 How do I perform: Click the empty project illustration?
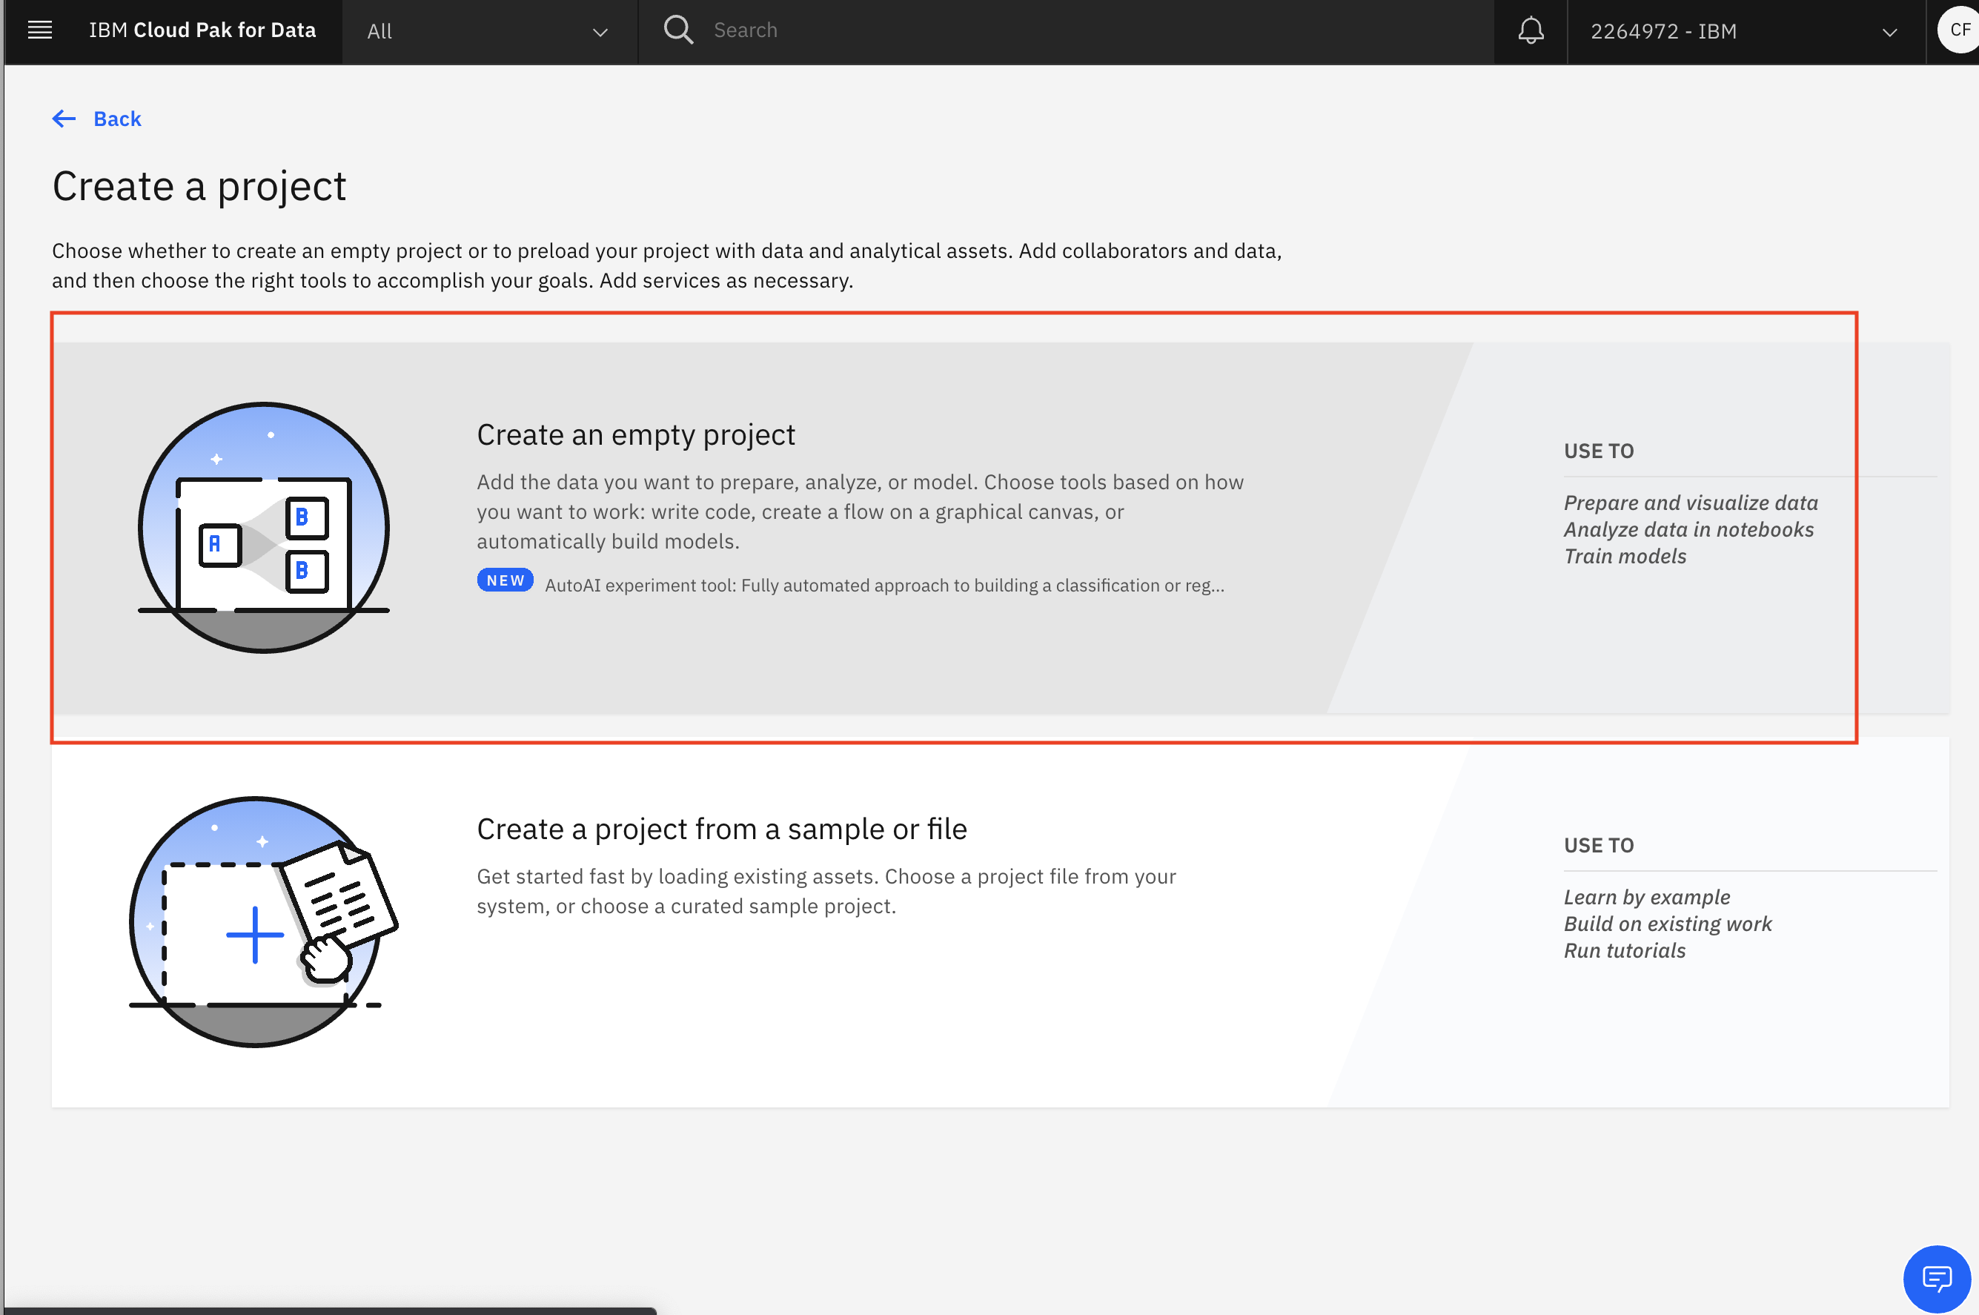tap(263, 528)
